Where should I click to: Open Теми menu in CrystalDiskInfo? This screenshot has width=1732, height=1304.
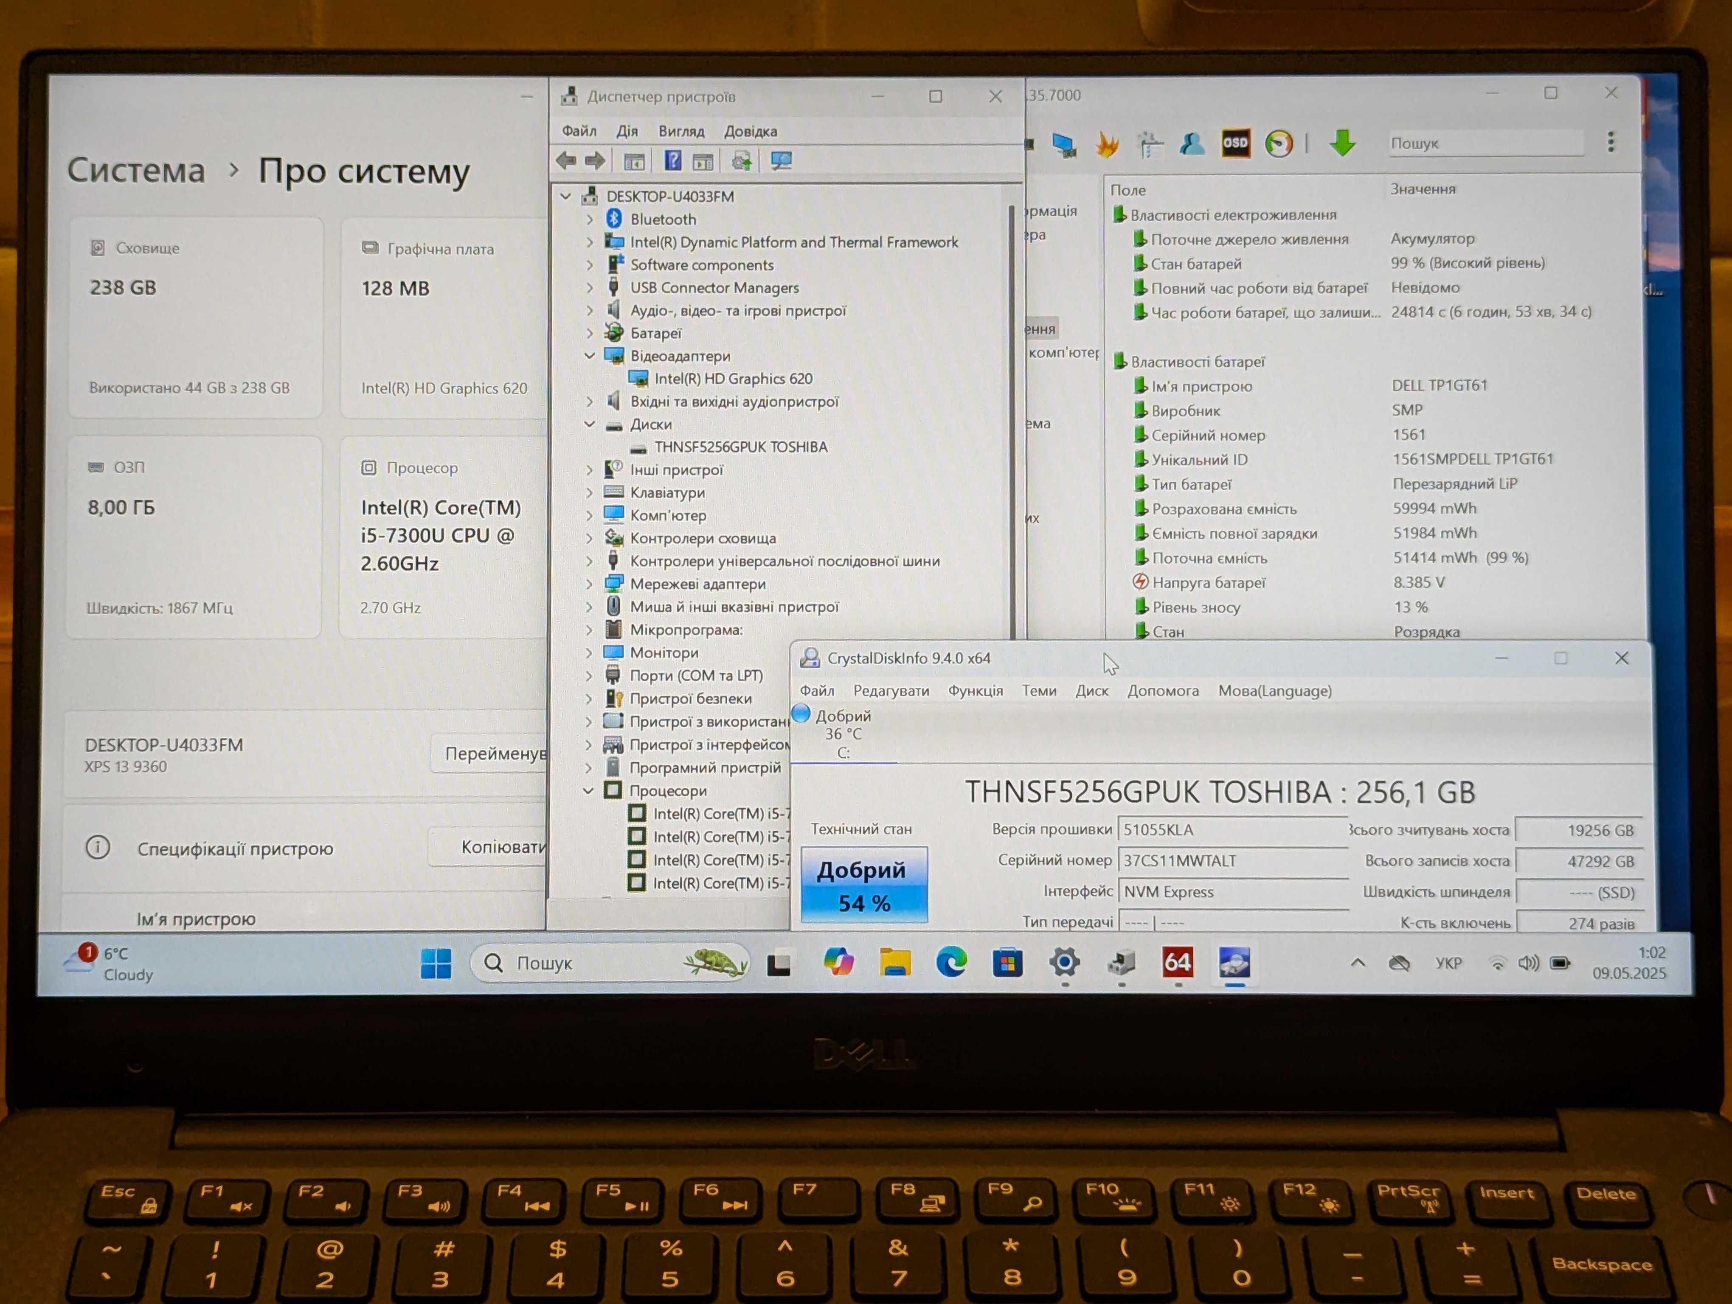click(x=1039, y=690)
